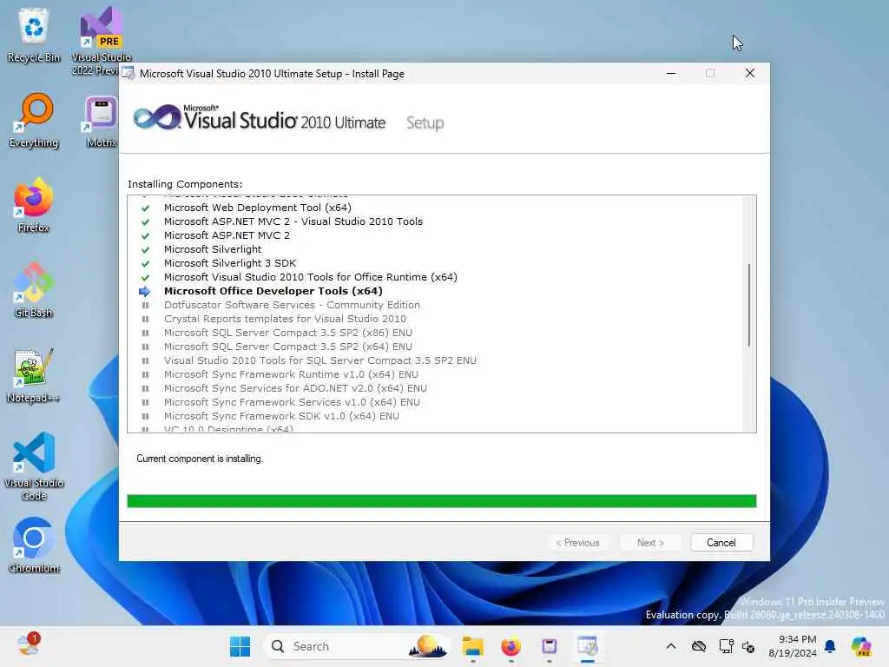This screenshot has width=889, height=667.
Task: Click the checkmark beside Microsoft Silverlight 3 SDK
Action: point(145,264)
